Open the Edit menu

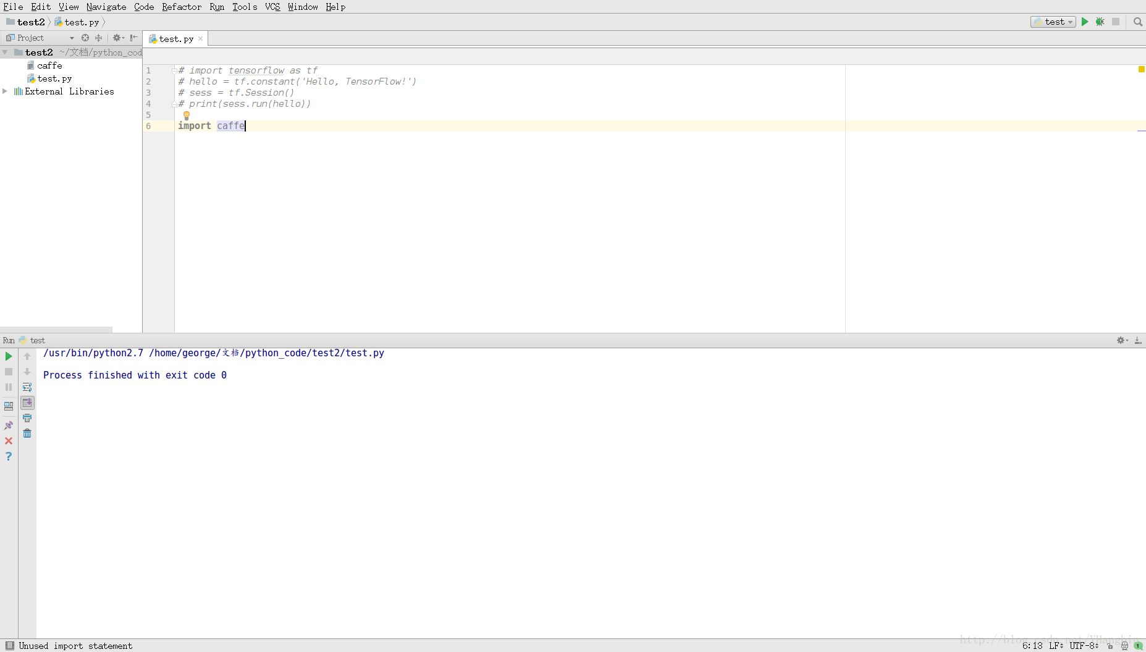[41, 7]
